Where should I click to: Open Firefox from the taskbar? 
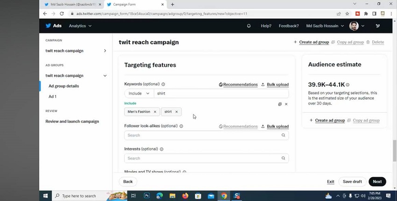(185, 196)
